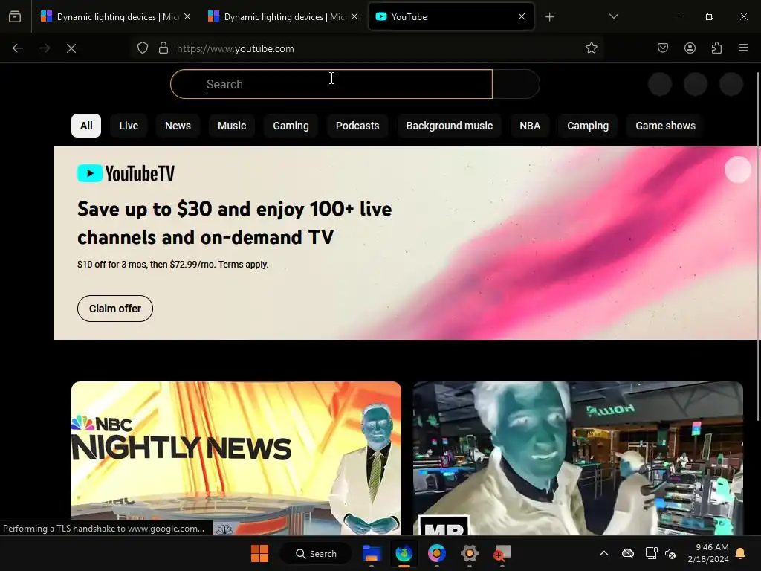Select the YouTube tab

point(451,16)
